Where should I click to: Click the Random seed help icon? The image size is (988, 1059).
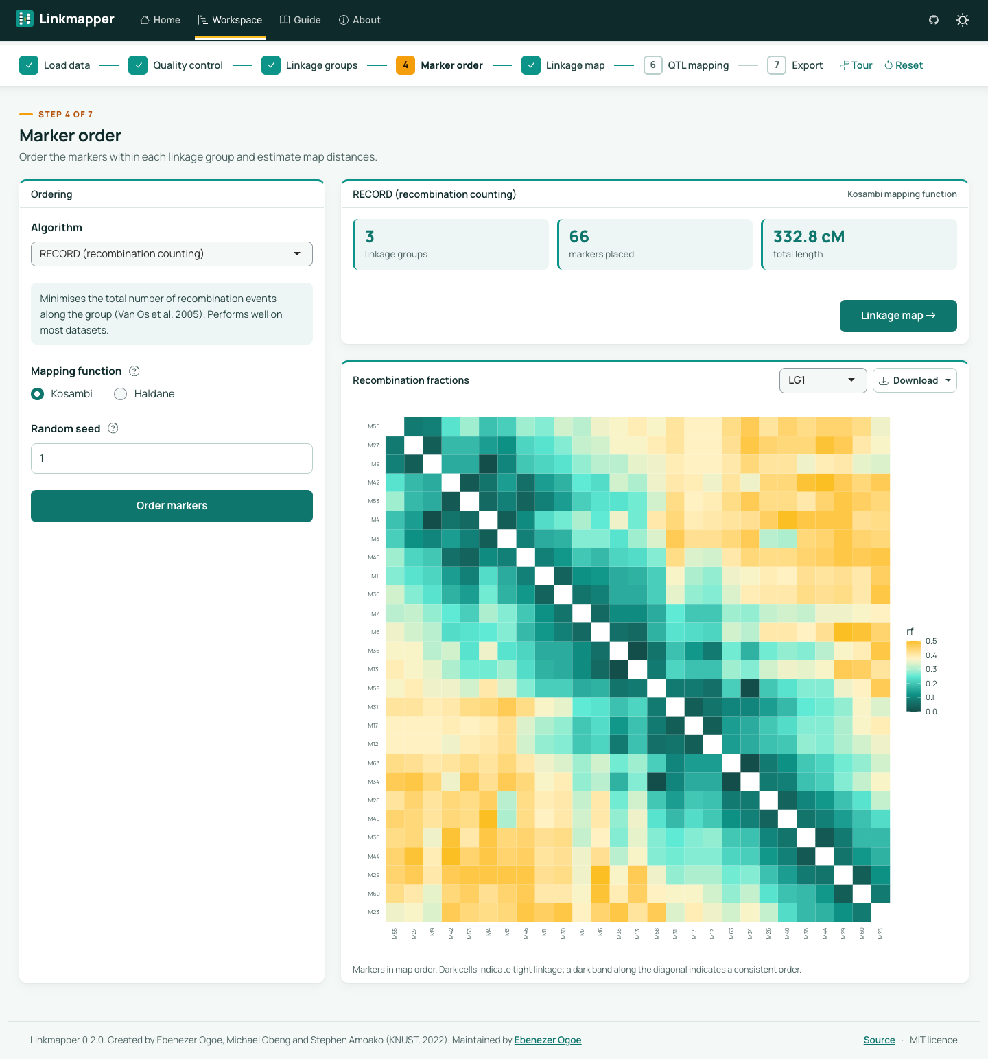(x=113, y=428)
